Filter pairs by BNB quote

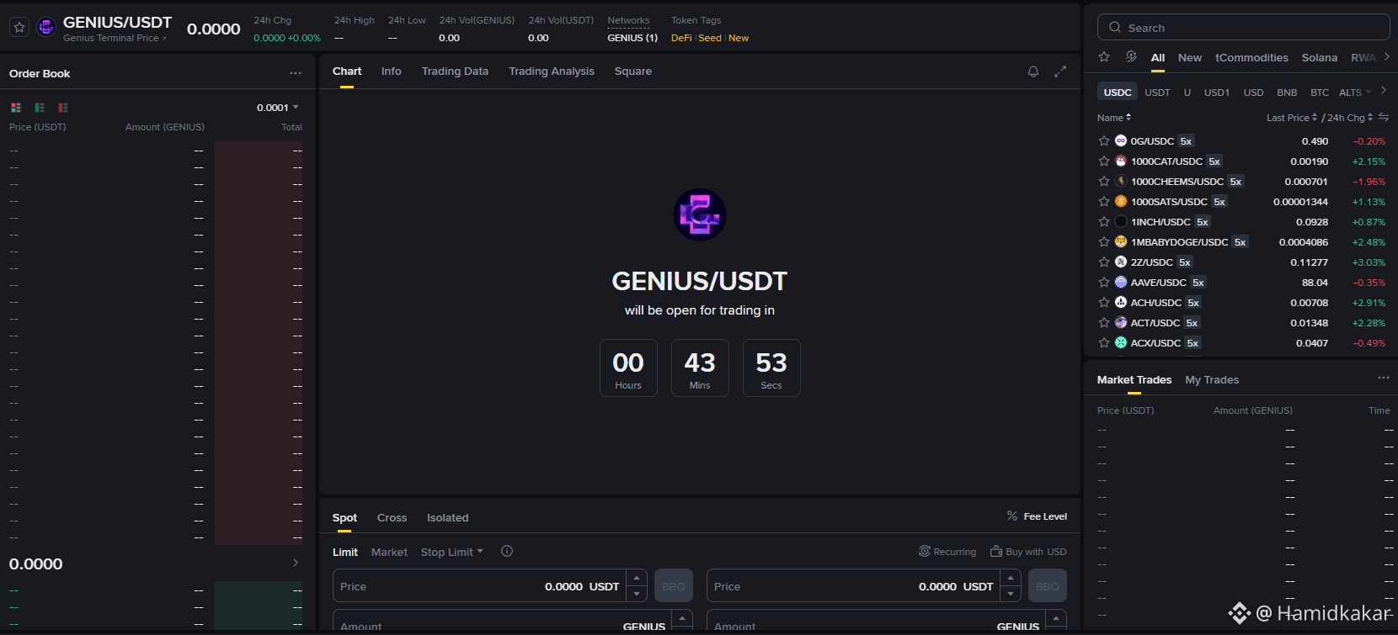pos(1287,93)
